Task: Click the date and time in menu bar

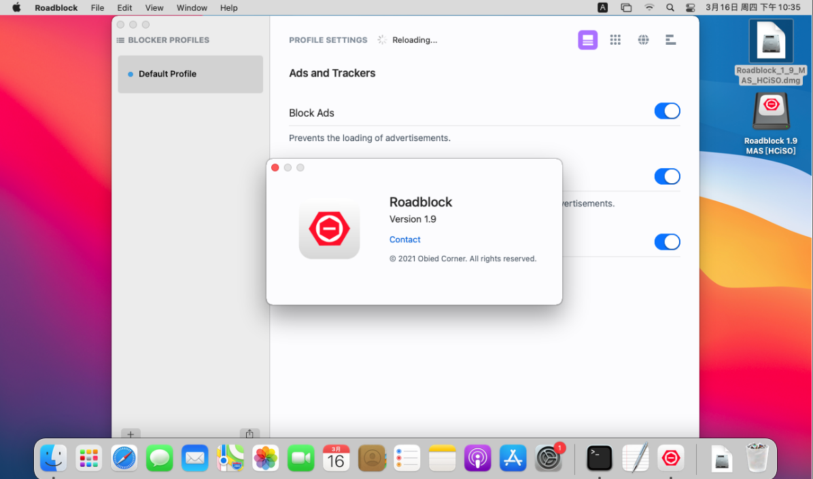Action: tap(753, 7)
